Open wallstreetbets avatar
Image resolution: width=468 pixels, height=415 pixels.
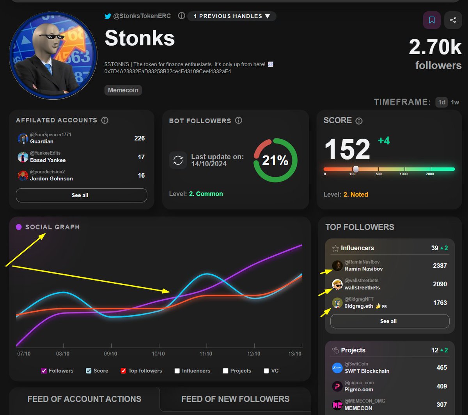(x=337, y=284)
